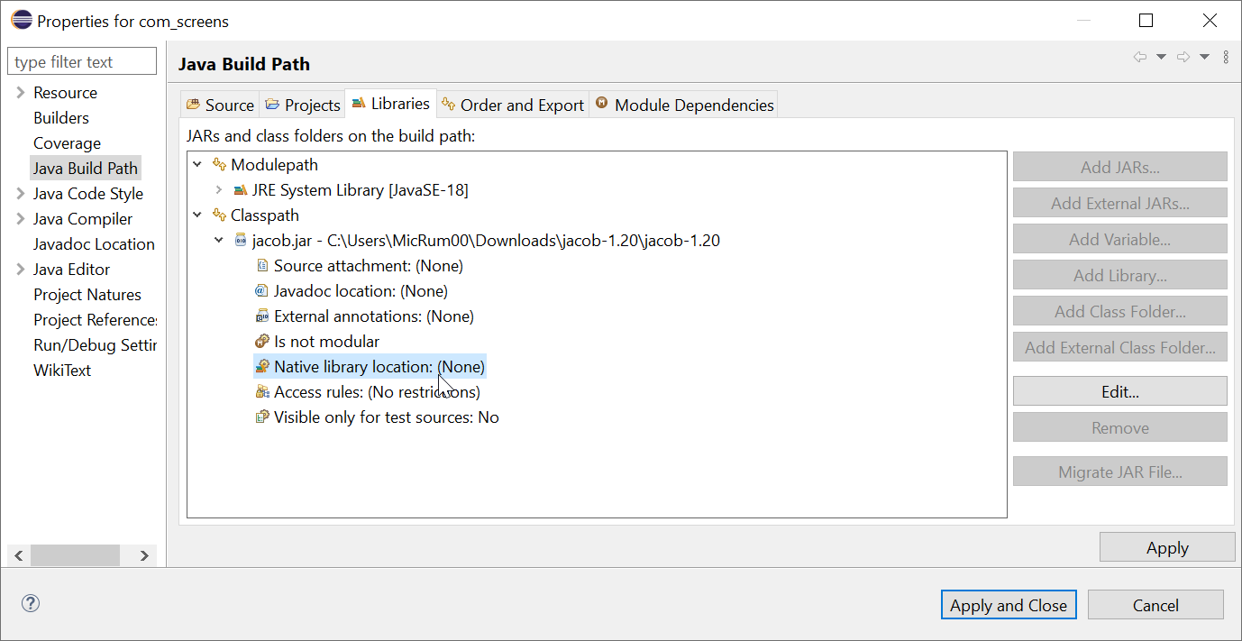The height and width of the screenshot is (641, 1242).
Task: Click the Module Dependencies tab icon
Action: (x=601, y=104)
